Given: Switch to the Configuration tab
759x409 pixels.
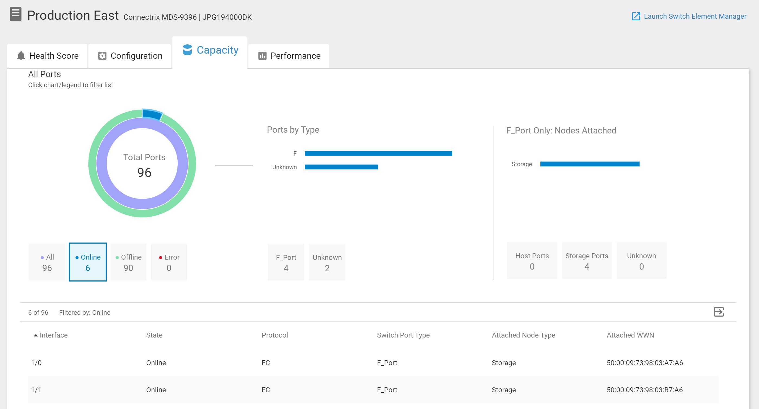Looking at the screenshot, I should click(x=130, y=56).
